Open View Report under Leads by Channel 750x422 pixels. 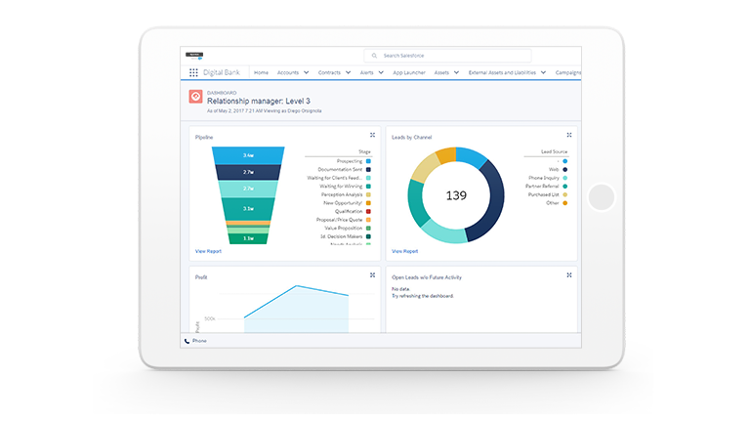[x=405, y=251]
